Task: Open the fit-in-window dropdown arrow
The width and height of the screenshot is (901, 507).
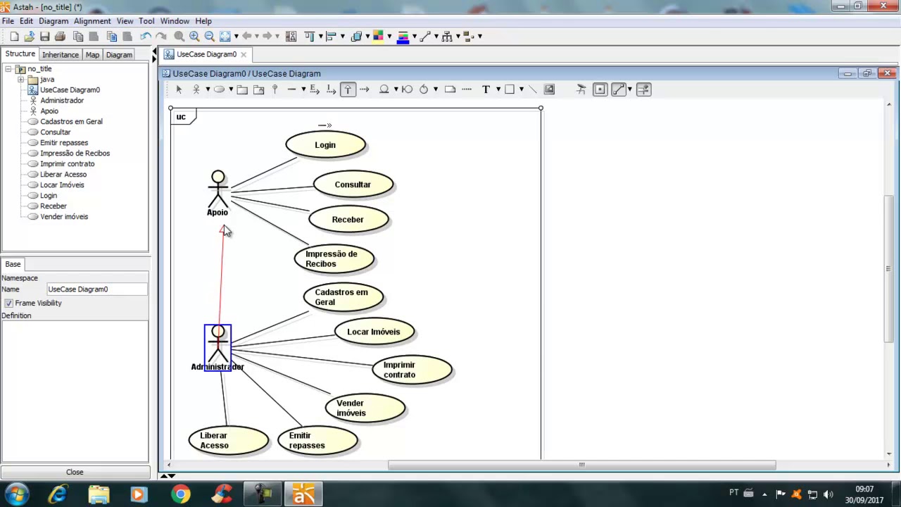Action: click(x=236, y=37)
